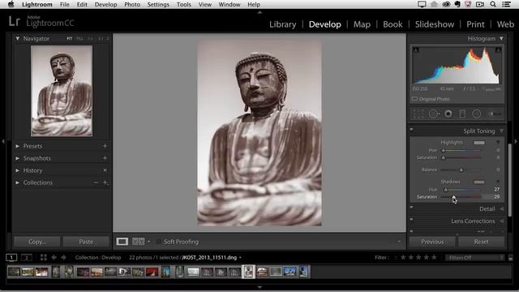Open macOS notification center list icon
This screenshot has width=519, height=292.
coord(506,4)
